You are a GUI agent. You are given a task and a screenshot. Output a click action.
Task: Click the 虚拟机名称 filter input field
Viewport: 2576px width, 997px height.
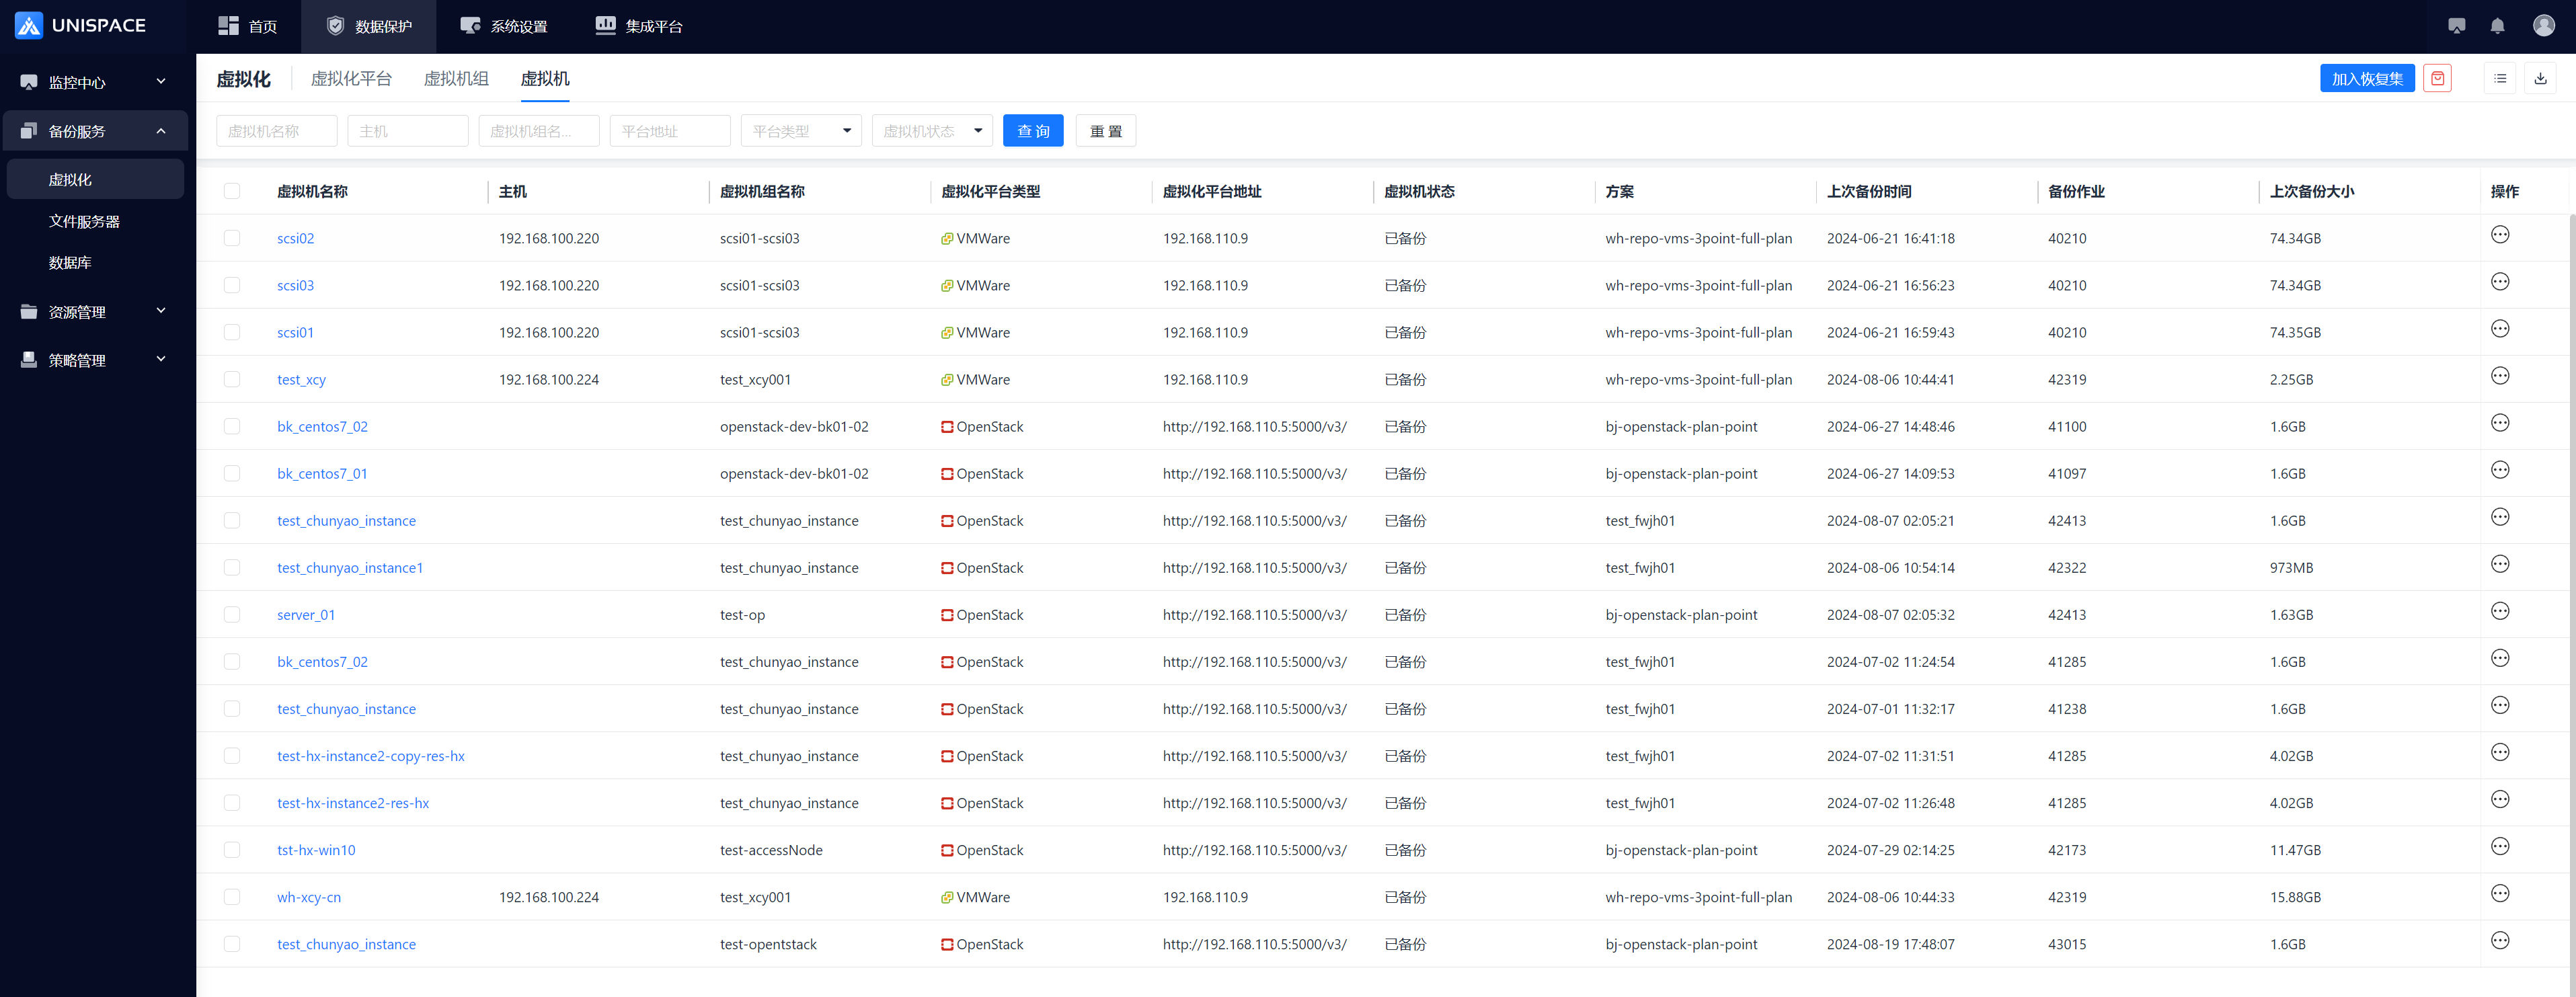tap(276, 131)
